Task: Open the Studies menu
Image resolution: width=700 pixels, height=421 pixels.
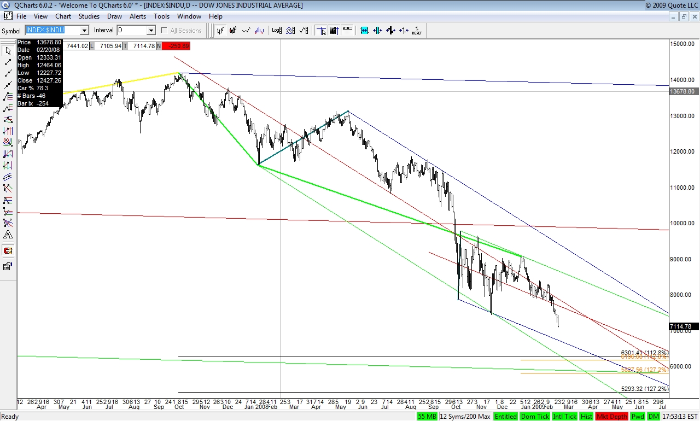Action: pyautogui.click(x=89, y=16)
